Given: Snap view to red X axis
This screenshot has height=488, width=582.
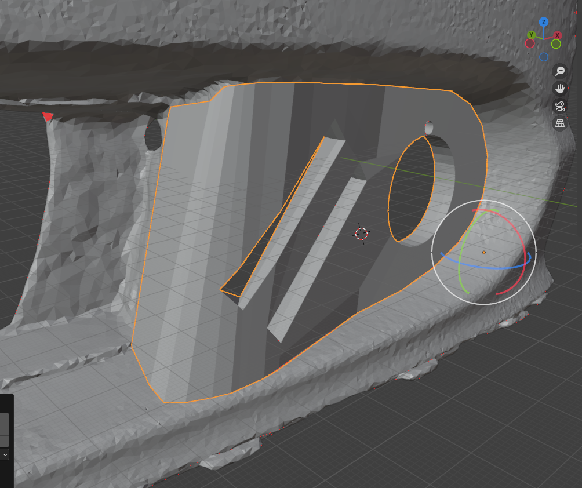Looking at the screenshot, I should coord(558,35).
